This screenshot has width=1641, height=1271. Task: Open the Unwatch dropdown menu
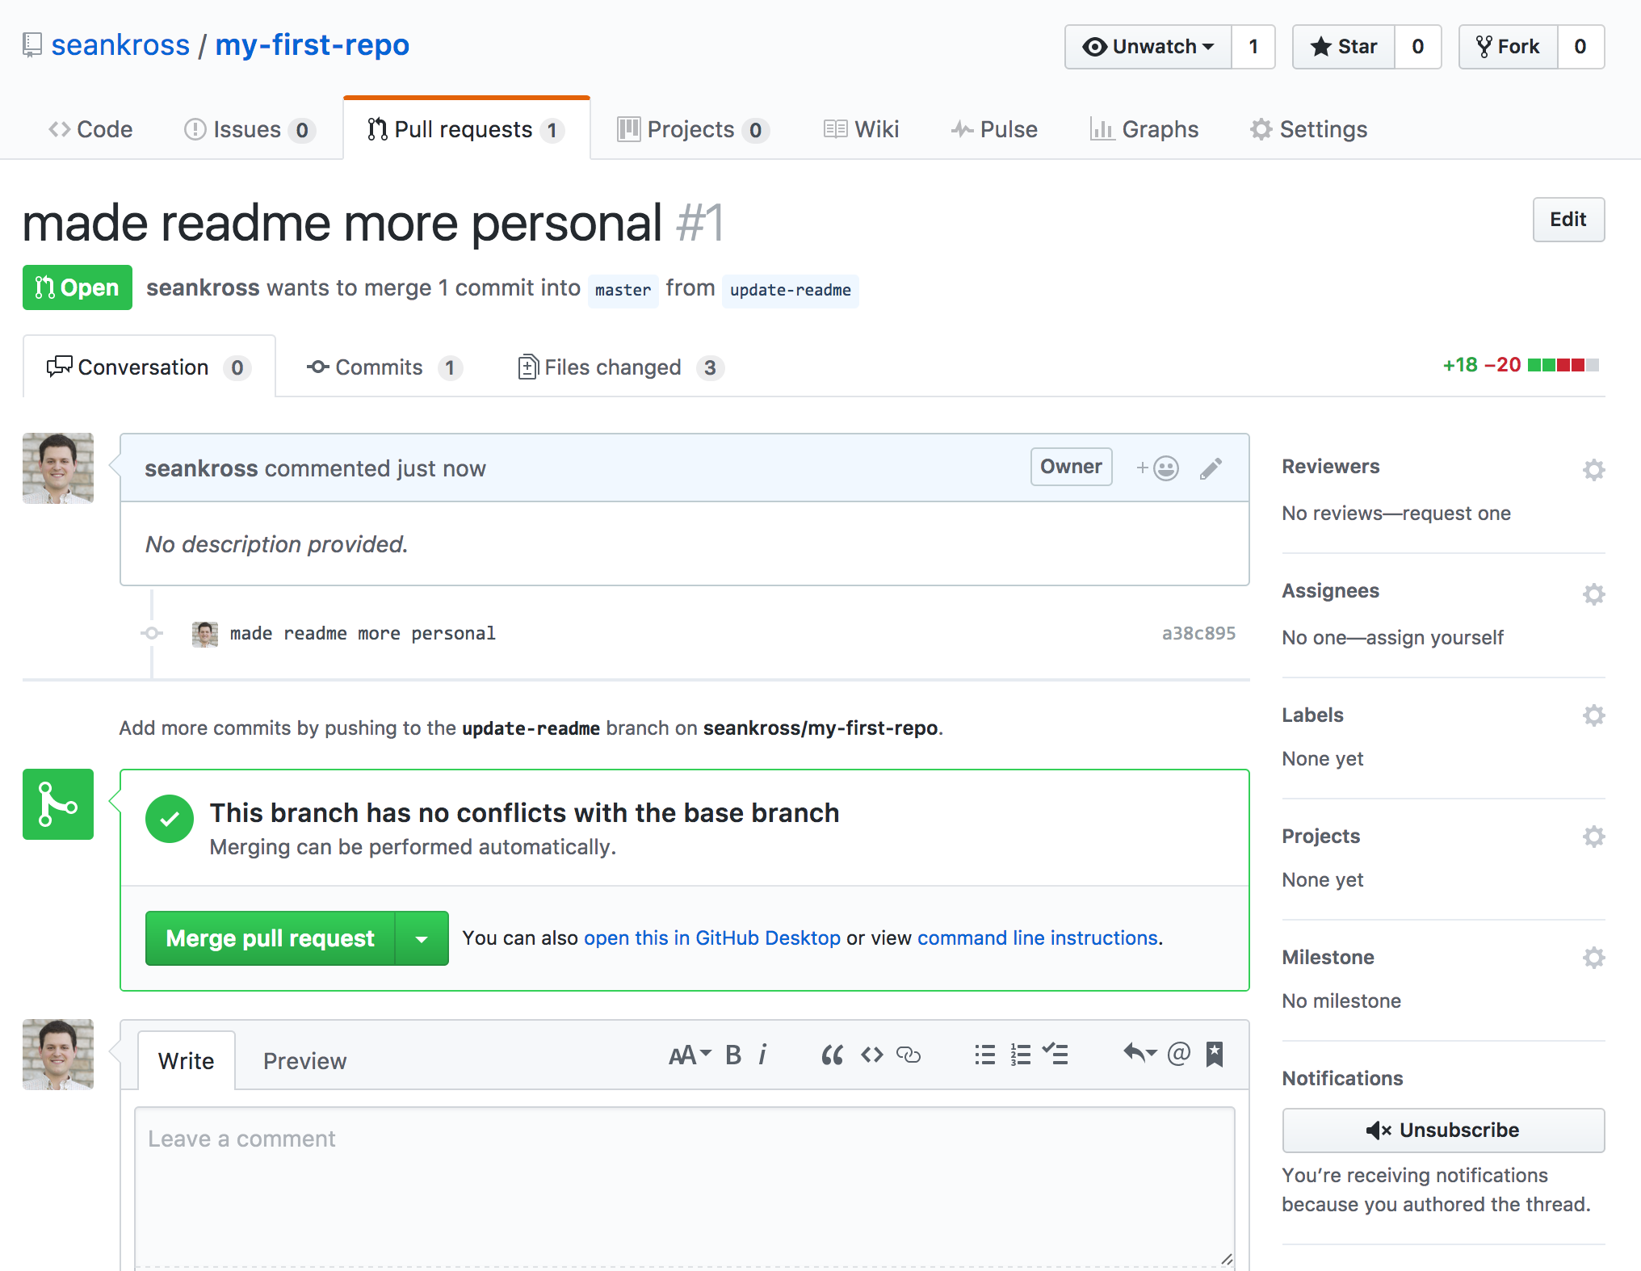click(x=1148, y=47)
